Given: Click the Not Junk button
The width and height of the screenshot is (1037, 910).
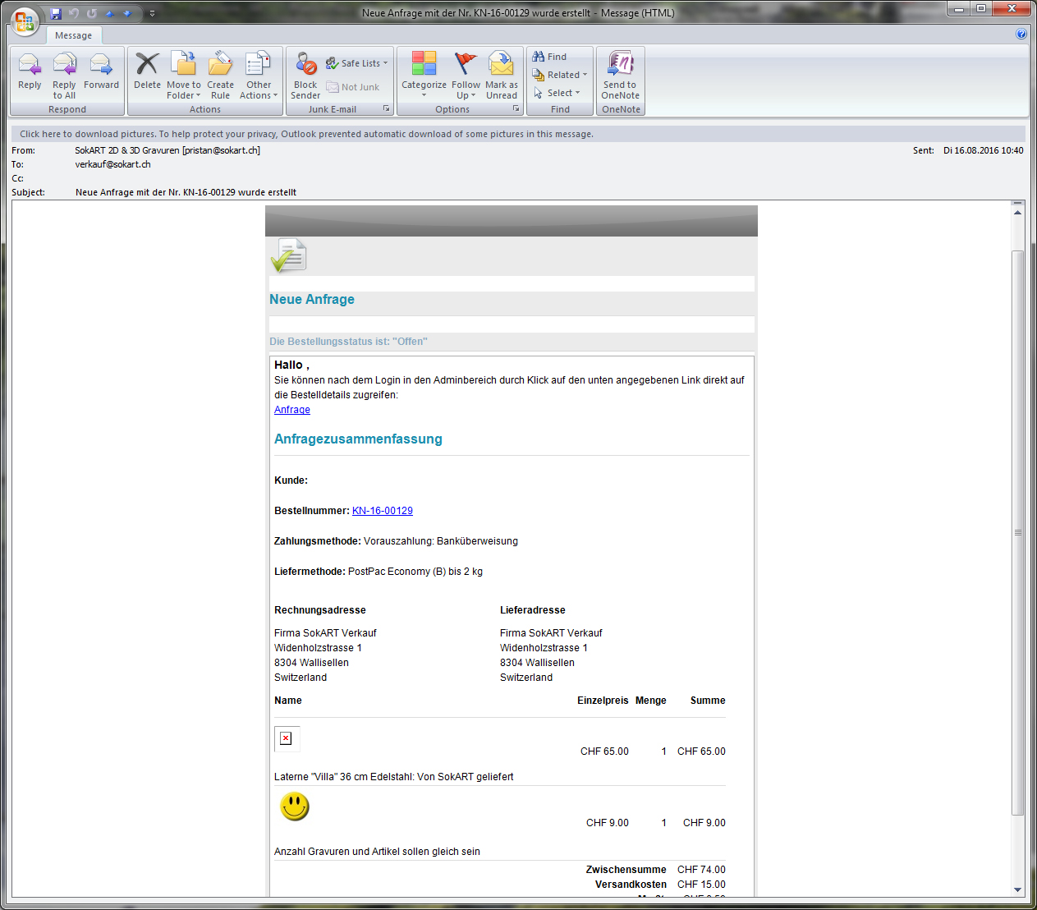Looking at the screenshot, I should coord(353,87).
